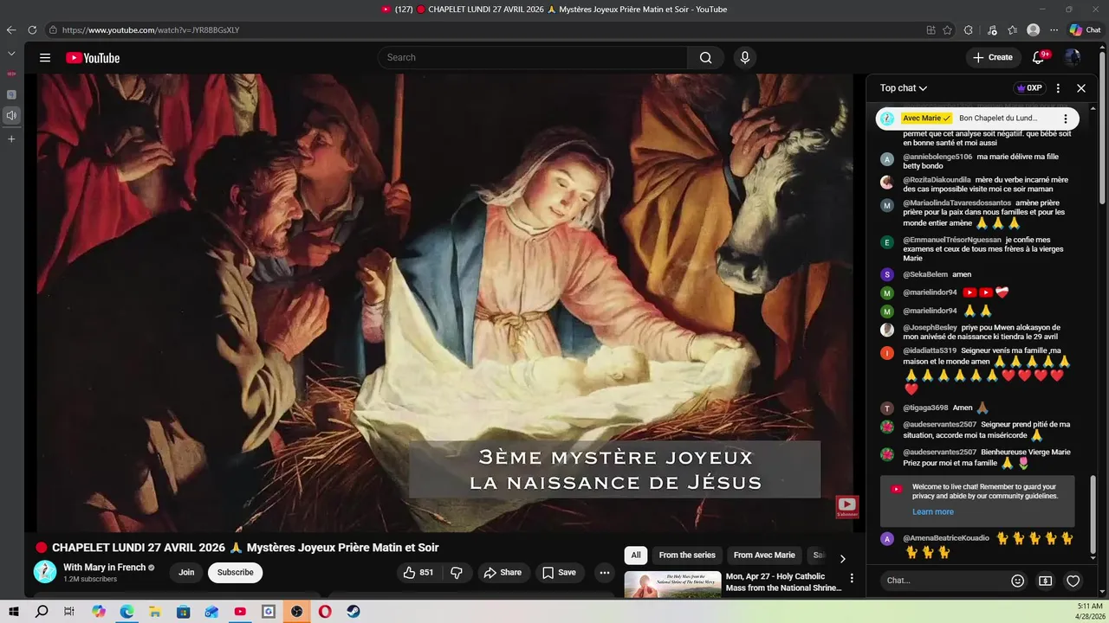The height and width of the screenshot is (623, 1109).
Task: Open Windows taskbar search
Action: pyautogui.click(x=42, y=612)
